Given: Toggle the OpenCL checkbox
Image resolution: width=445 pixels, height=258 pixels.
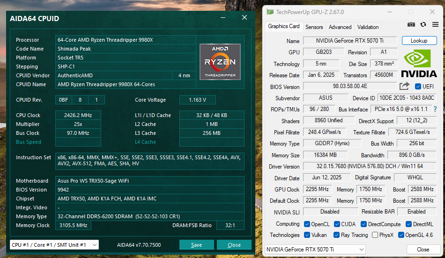Looking at the screenshot, I should pyautogui.click(x=307, y=224).
